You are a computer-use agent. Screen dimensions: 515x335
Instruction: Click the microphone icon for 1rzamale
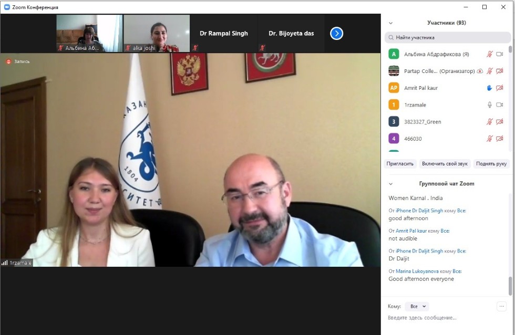coord(489,105)
